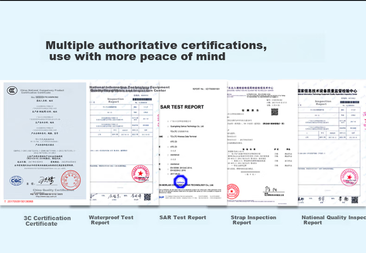This screenshot has height=253, width=366.
Task: Click the red star stamp on Waterproof report
Action: [x=140, y=174]
